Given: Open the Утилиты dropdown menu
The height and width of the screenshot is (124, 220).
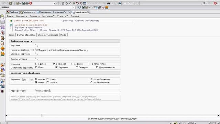Looking at the screenshot, I should coord(62,16).
